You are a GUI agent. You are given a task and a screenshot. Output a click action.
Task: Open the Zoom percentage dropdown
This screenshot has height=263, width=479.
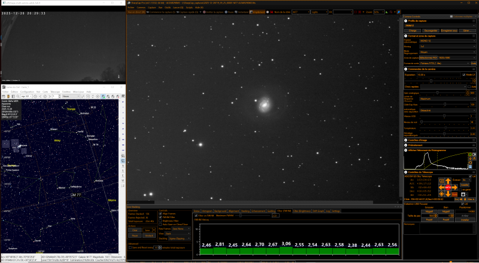pos(378,12)
